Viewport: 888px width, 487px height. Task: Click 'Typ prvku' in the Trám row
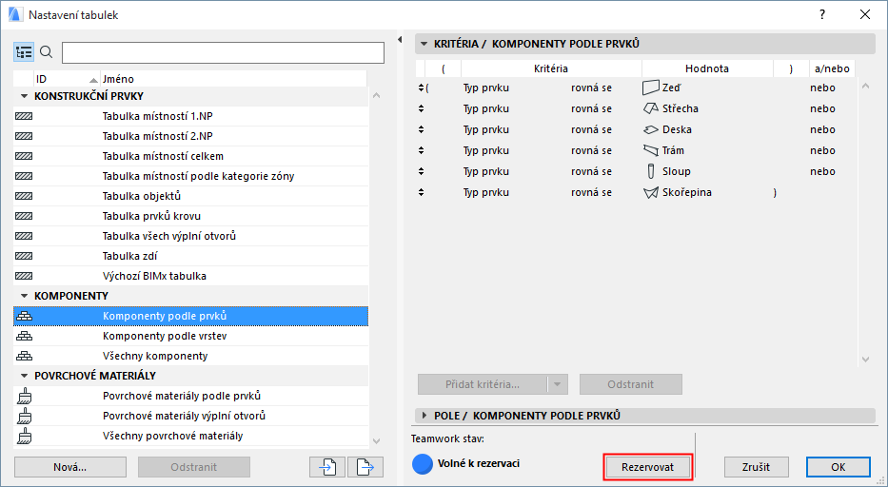(x=486, y=150)
